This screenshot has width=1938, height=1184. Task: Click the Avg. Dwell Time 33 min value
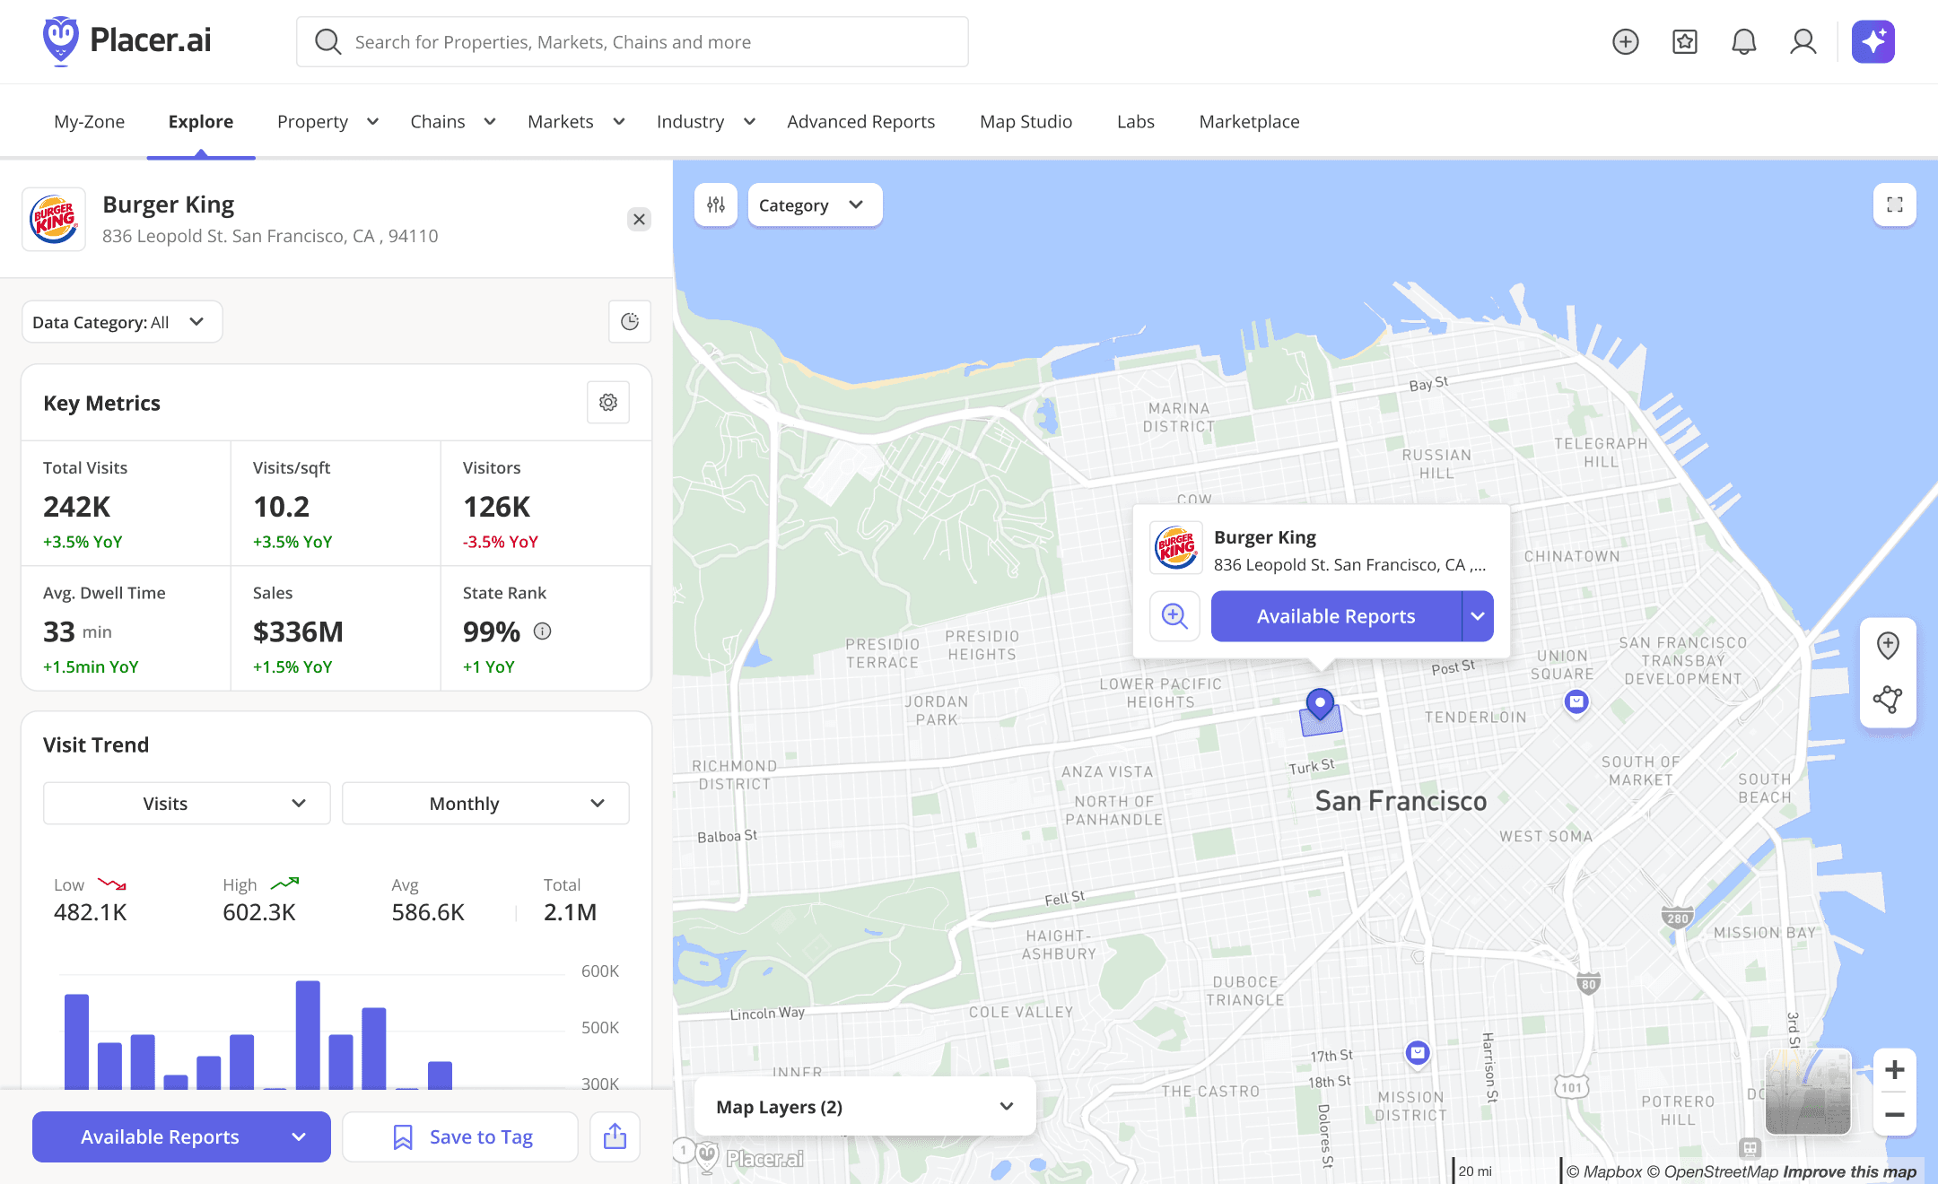coord(78,631)
